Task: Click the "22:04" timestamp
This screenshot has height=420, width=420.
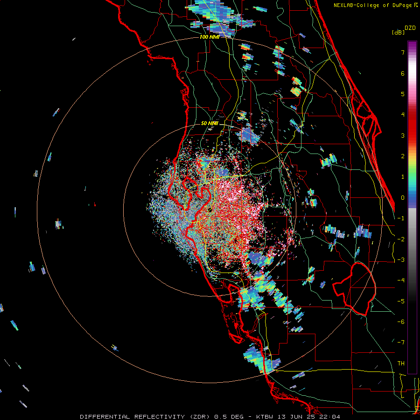Action: 330,417
